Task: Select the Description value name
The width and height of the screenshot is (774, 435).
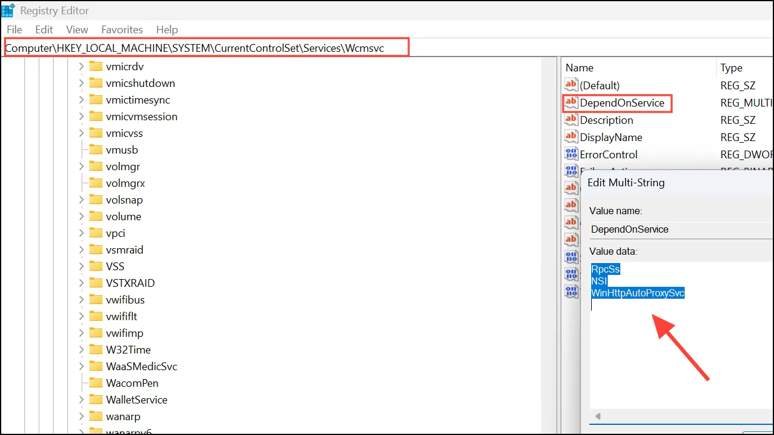Action: click(607, 120)
